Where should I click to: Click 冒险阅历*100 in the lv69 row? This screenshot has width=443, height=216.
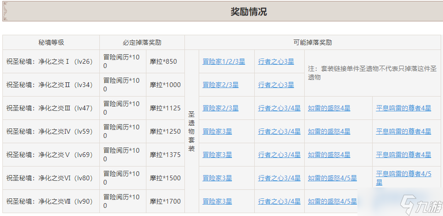click(123, 155)
